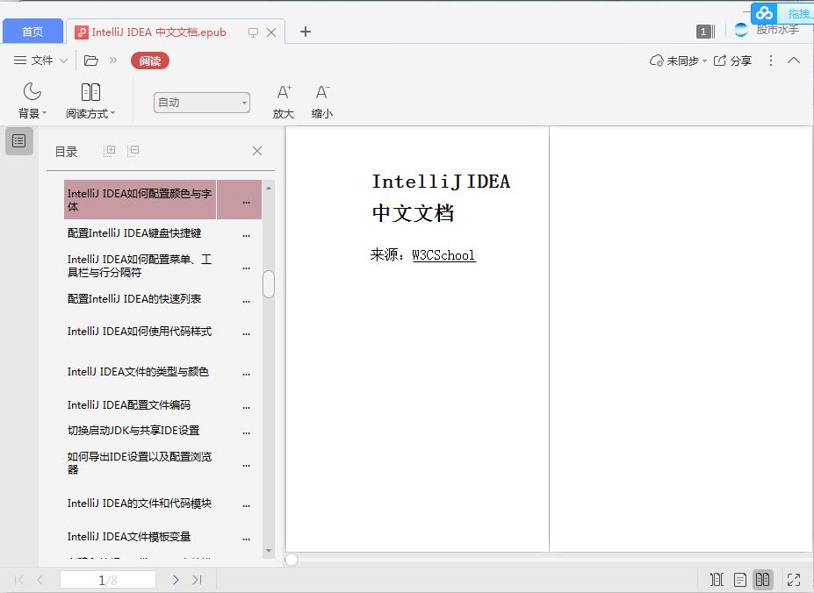Collapse all entries in the 目录 panel

133,151
